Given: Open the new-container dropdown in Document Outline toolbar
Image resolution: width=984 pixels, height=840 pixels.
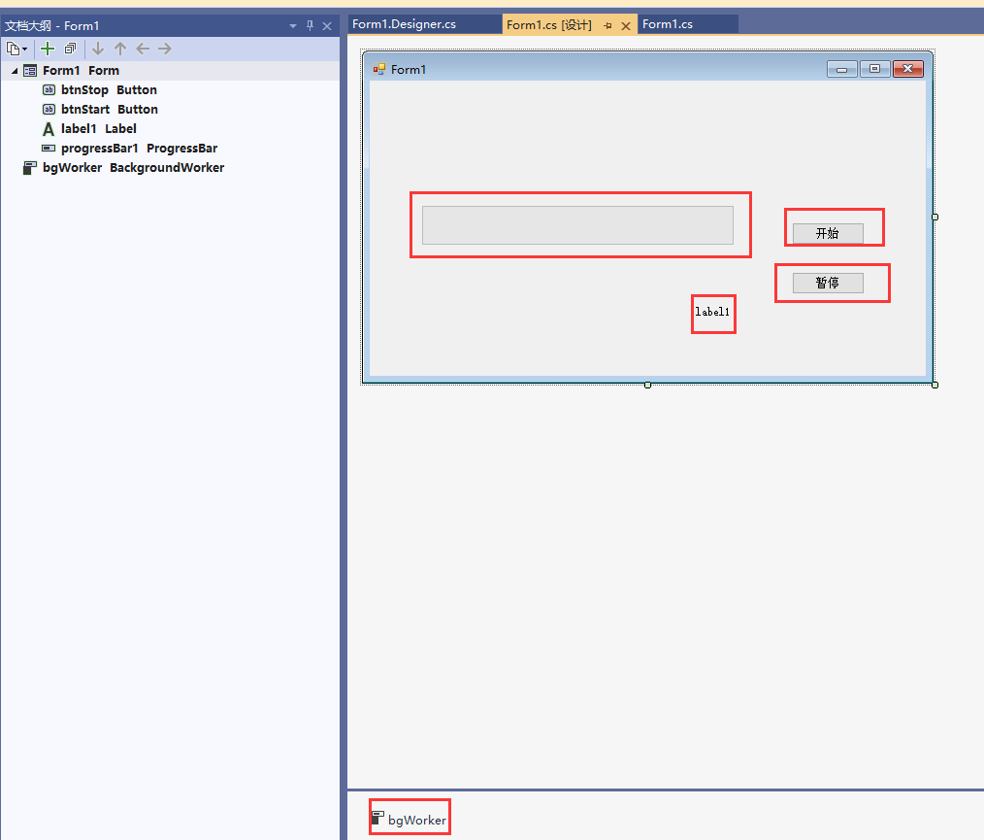Looking at the screenshot, I should [x=16, y=49].
